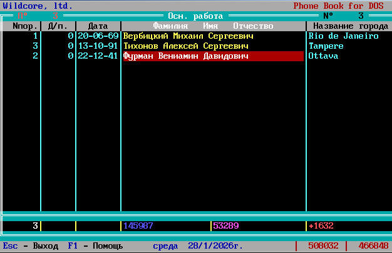
Task: Click the Дата column header
Action: pyautogui.click(x=98, y=26)
